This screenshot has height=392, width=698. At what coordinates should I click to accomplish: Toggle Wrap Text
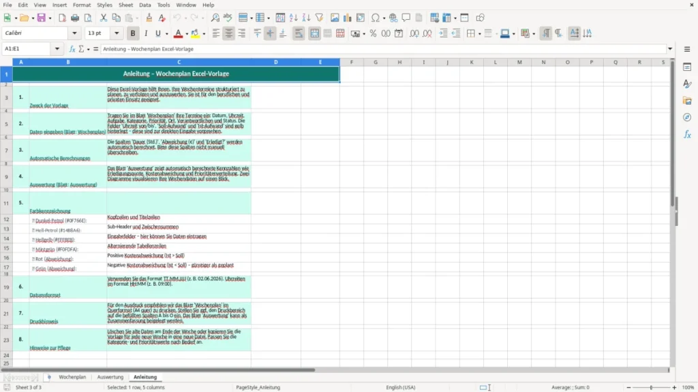[x=299, y=33]
